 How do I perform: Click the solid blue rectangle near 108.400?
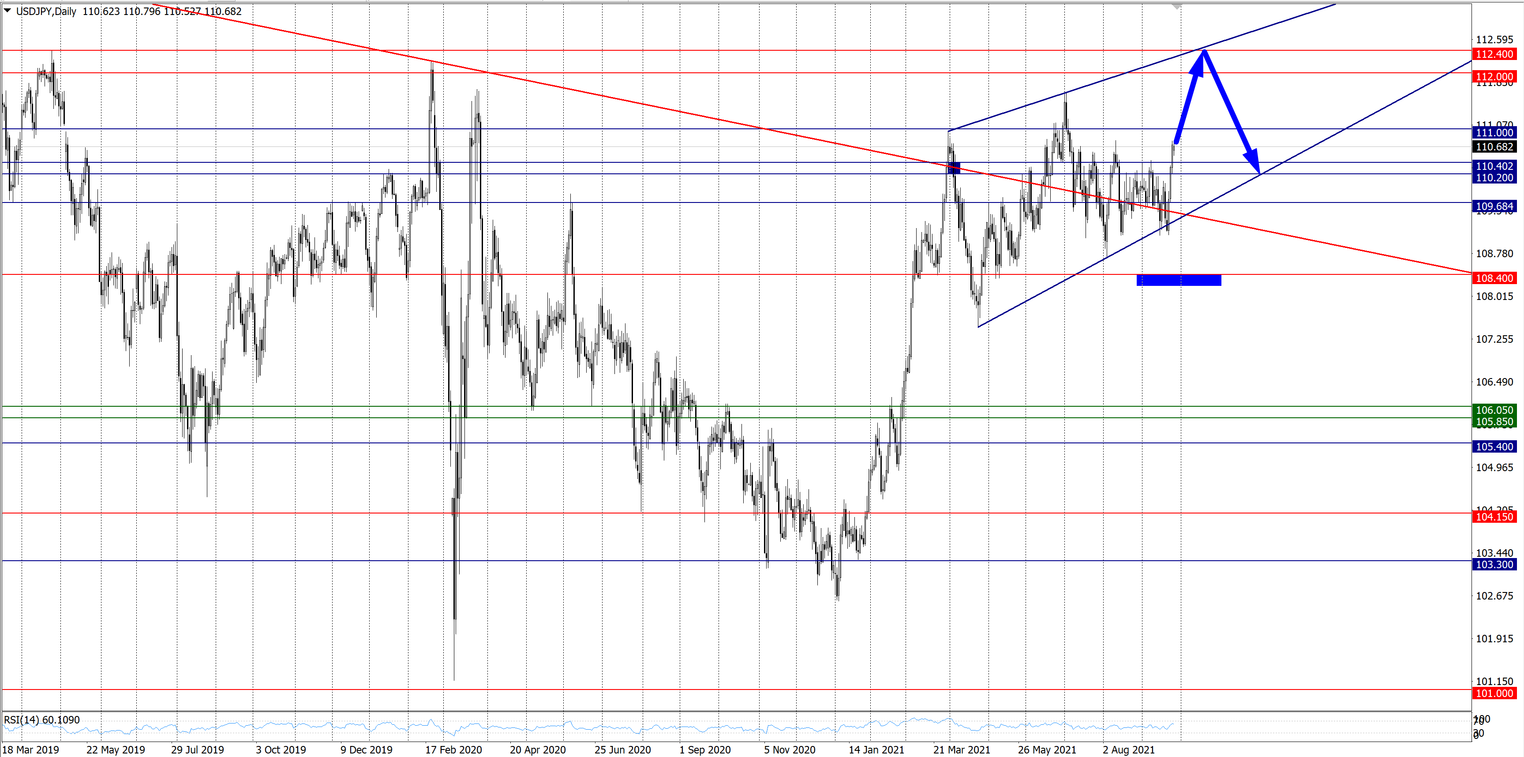[1179, 280]
